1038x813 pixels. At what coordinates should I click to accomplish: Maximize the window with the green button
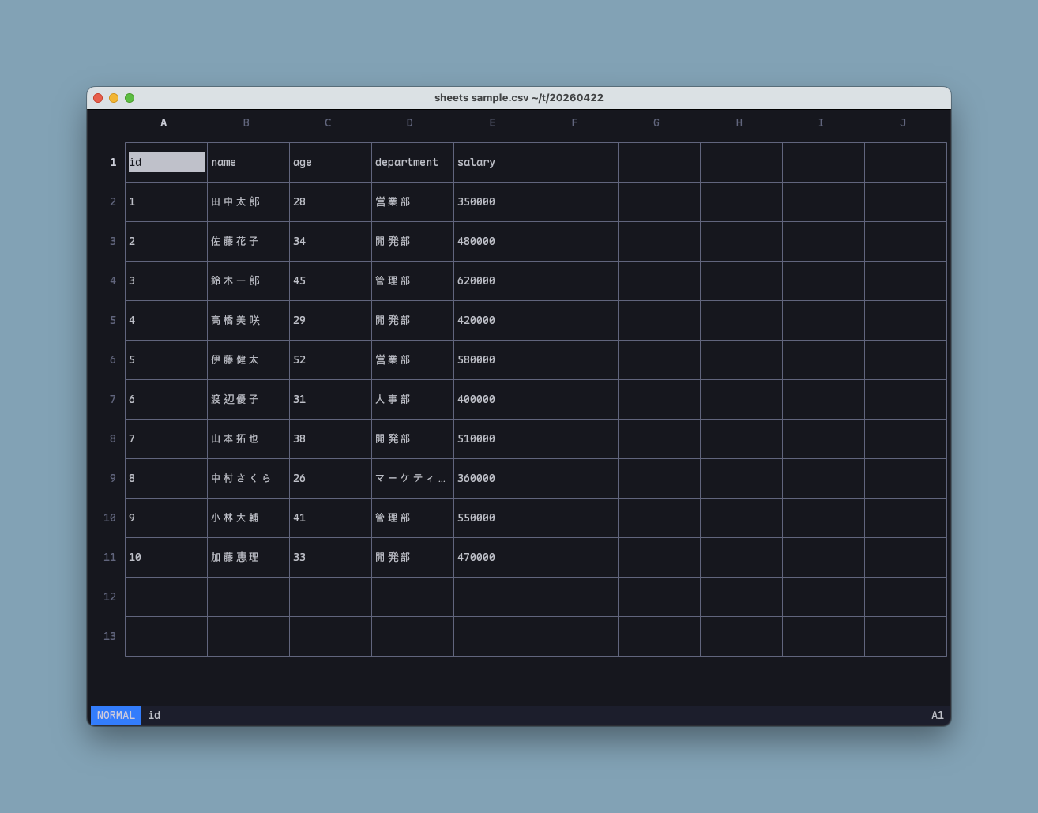[130, 98]
